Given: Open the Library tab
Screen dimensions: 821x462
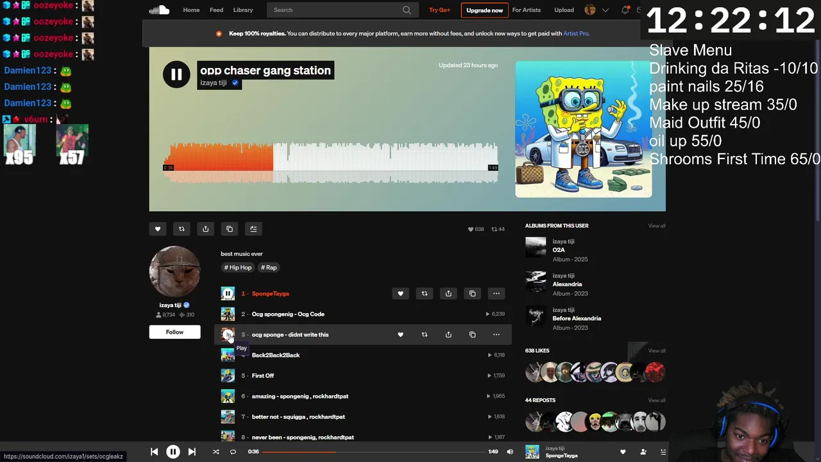Looking at the screenshot, I should pyautogui.click(x=243, y=10).
